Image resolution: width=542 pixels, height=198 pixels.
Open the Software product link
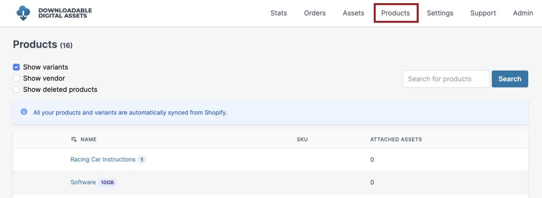click(83, 182)
